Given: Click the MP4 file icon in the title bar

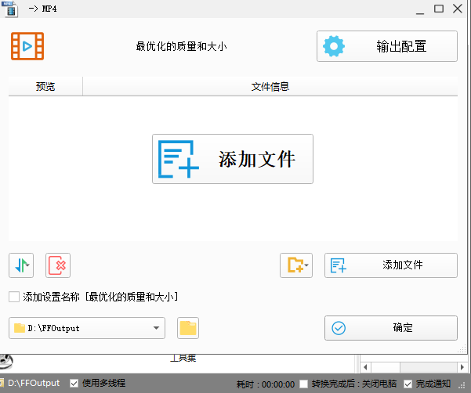Looking at the screenshot, I should 9,9.
